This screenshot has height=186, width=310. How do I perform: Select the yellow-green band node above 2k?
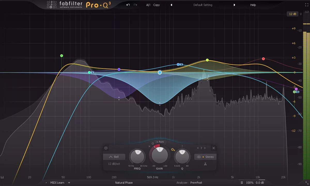tap(207, 60)
